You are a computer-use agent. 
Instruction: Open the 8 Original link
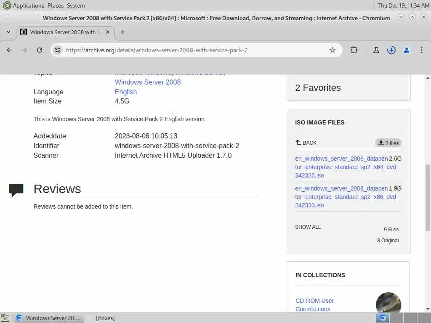pos(388,240)
